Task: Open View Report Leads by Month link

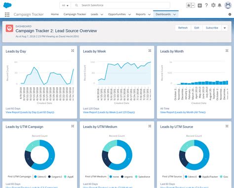Action: tap(183, 112)
